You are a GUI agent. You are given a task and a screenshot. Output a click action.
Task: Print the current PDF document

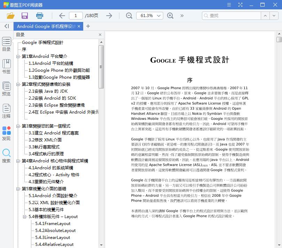[x=39, y=16]
